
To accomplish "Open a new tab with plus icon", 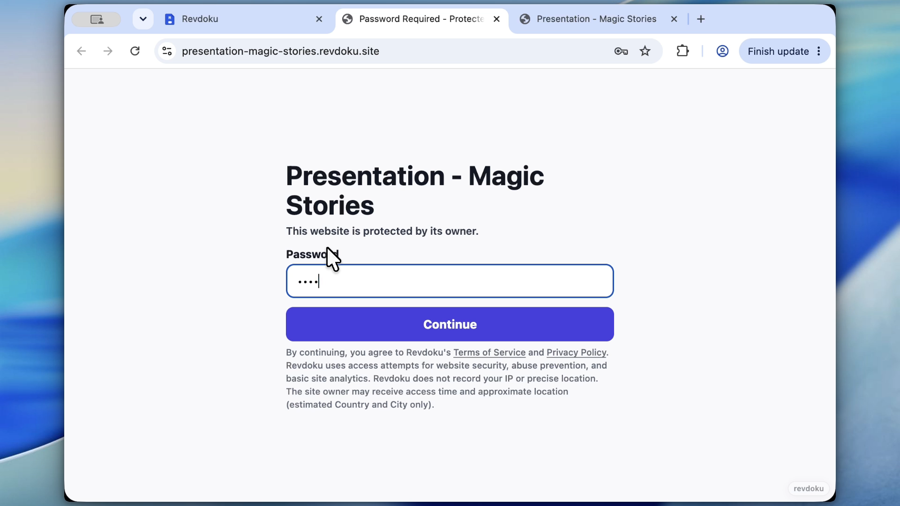I will point(701,19).
